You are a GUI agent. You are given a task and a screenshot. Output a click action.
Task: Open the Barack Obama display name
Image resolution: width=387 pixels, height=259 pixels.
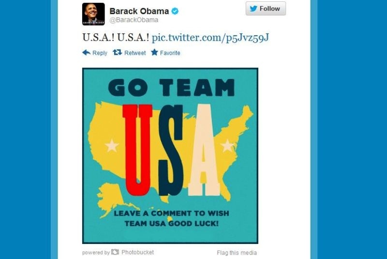click(139, 11)
